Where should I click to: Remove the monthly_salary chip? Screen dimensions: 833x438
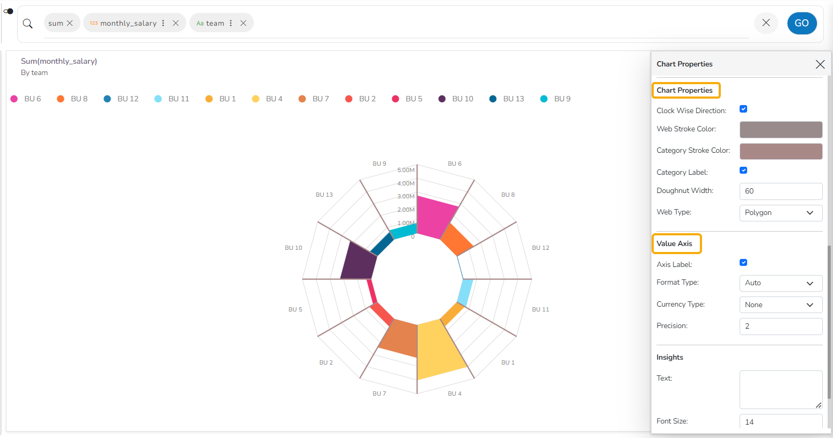pos(176,23)
